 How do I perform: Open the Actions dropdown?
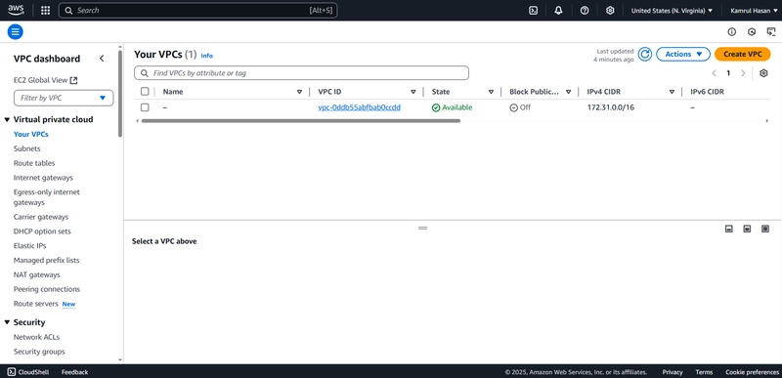[682, 55]
